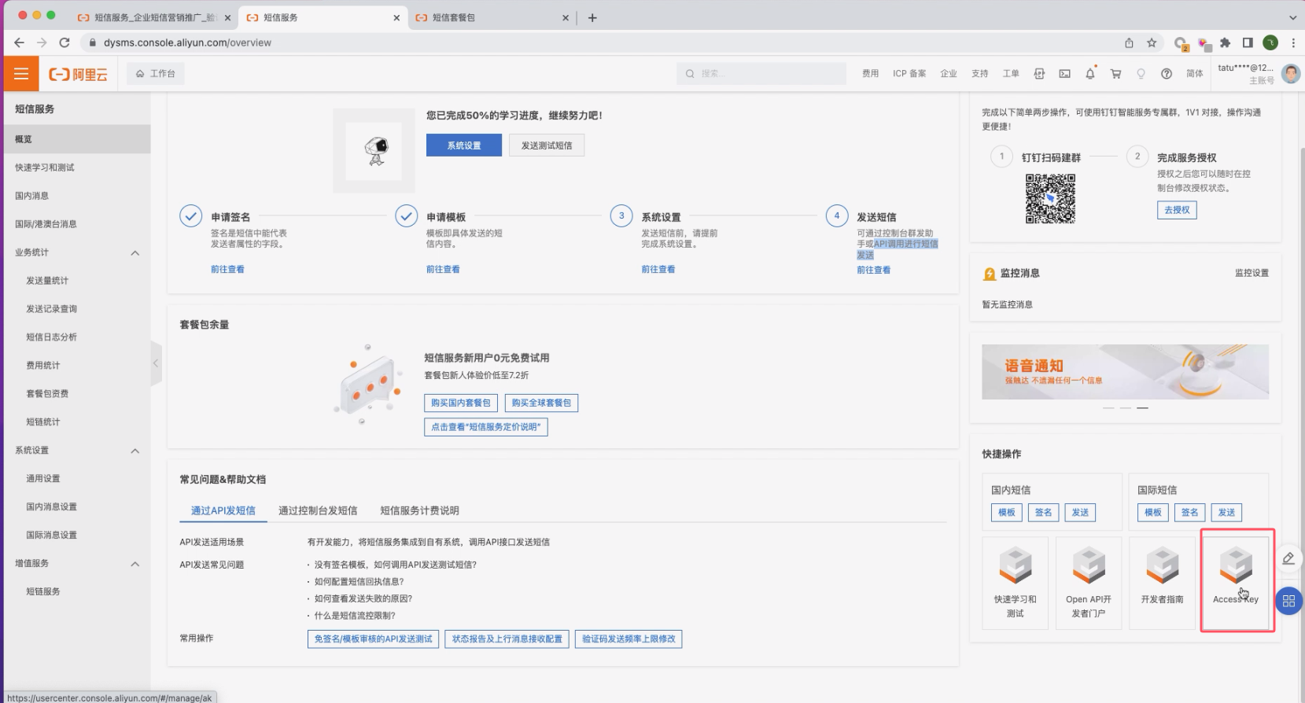Image resolution: width=1305 pixels, height=703 pixels.
Task: Open 发送记录查询 in the sidebar
Action: coord(76,309)
